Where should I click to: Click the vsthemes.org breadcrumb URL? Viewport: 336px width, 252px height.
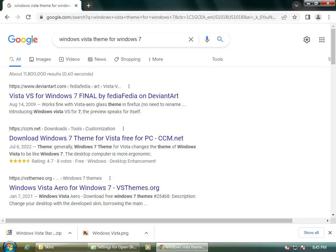click(55, 178)
